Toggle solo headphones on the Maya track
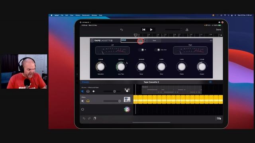Screen dimensions: 255x143 tap(88, 101)
